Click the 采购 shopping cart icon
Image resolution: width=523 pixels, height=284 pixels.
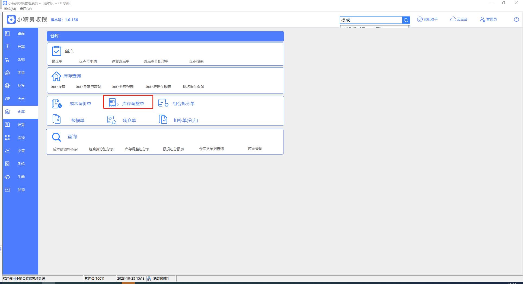point(7,60)
